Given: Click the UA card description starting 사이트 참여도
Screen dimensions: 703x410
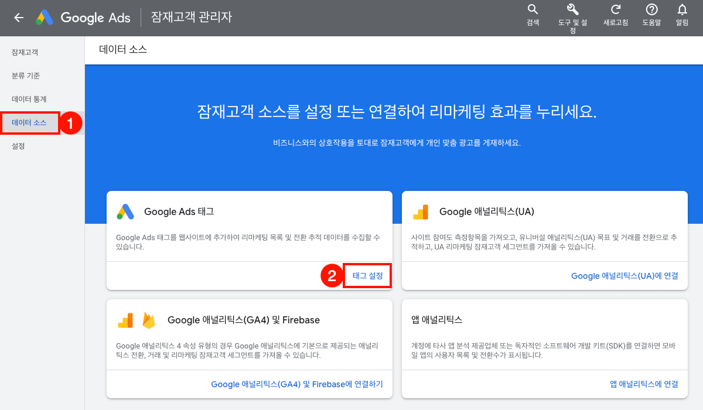Looking at the screenshot, I should pyautogui.click(x=544, y=242).
